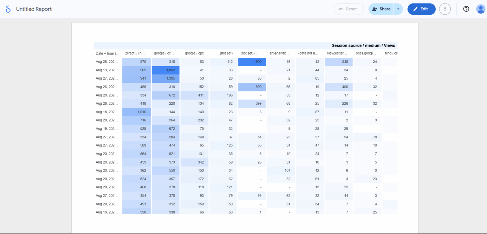Screen dimensions: 487x234
Task: Select the highlighted cell showing 1,900
Action: pos(252,62)
